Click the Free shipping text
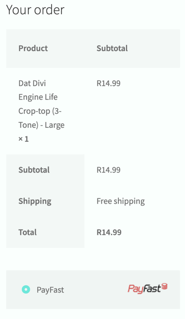This screenshot has width=185, height=319. 120,202
